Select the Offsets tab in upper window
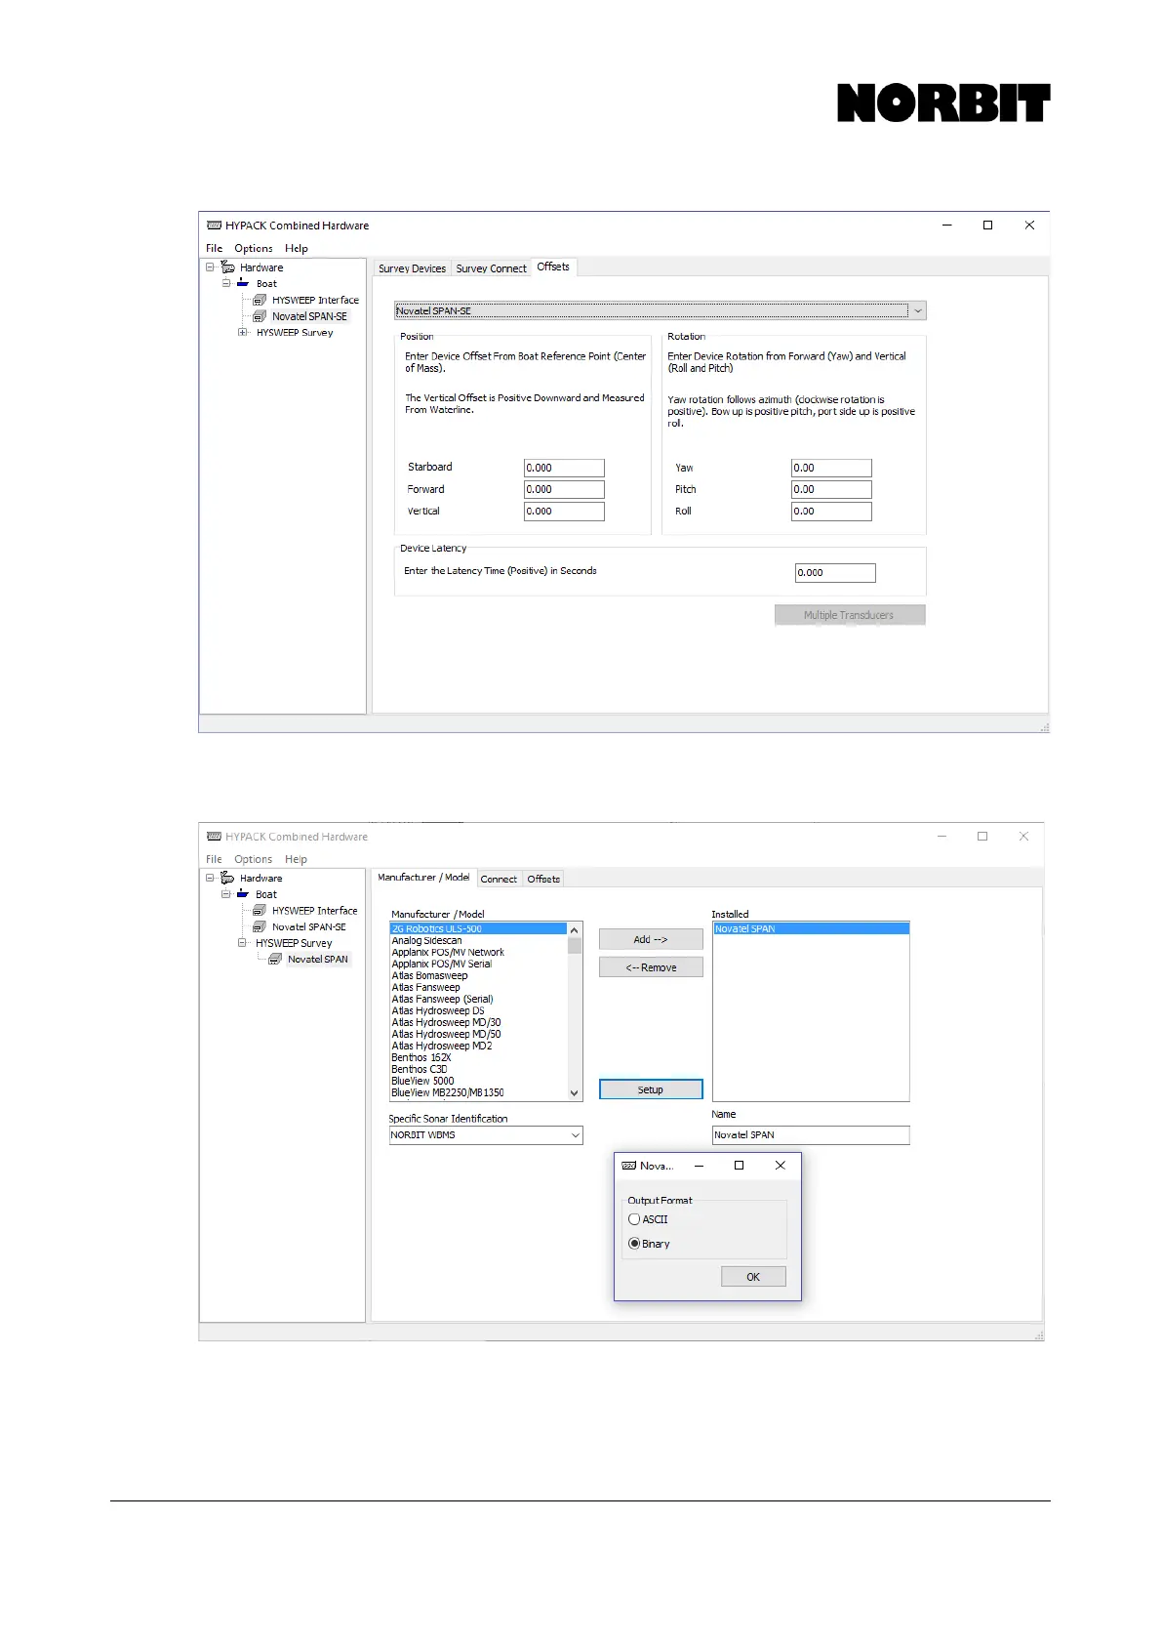 (x=553, y=267)
